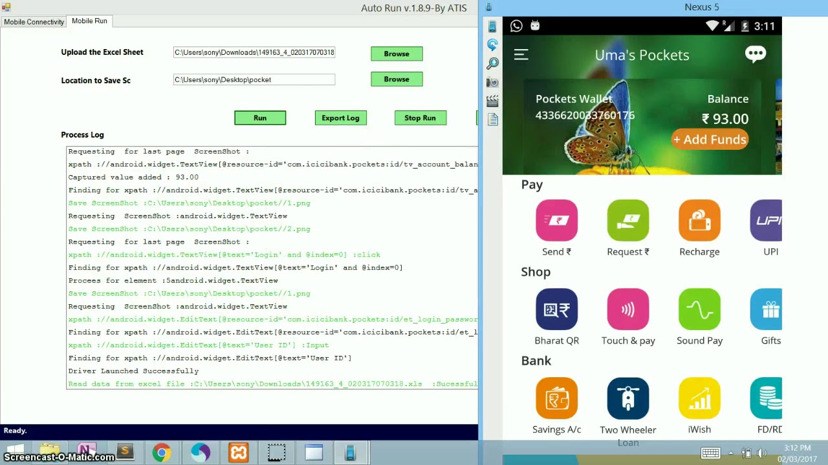Image resolution: width=828 pixels, height=465 pixels.
Task: Open the Gifts icon
Action: click(x=767, y=309)
